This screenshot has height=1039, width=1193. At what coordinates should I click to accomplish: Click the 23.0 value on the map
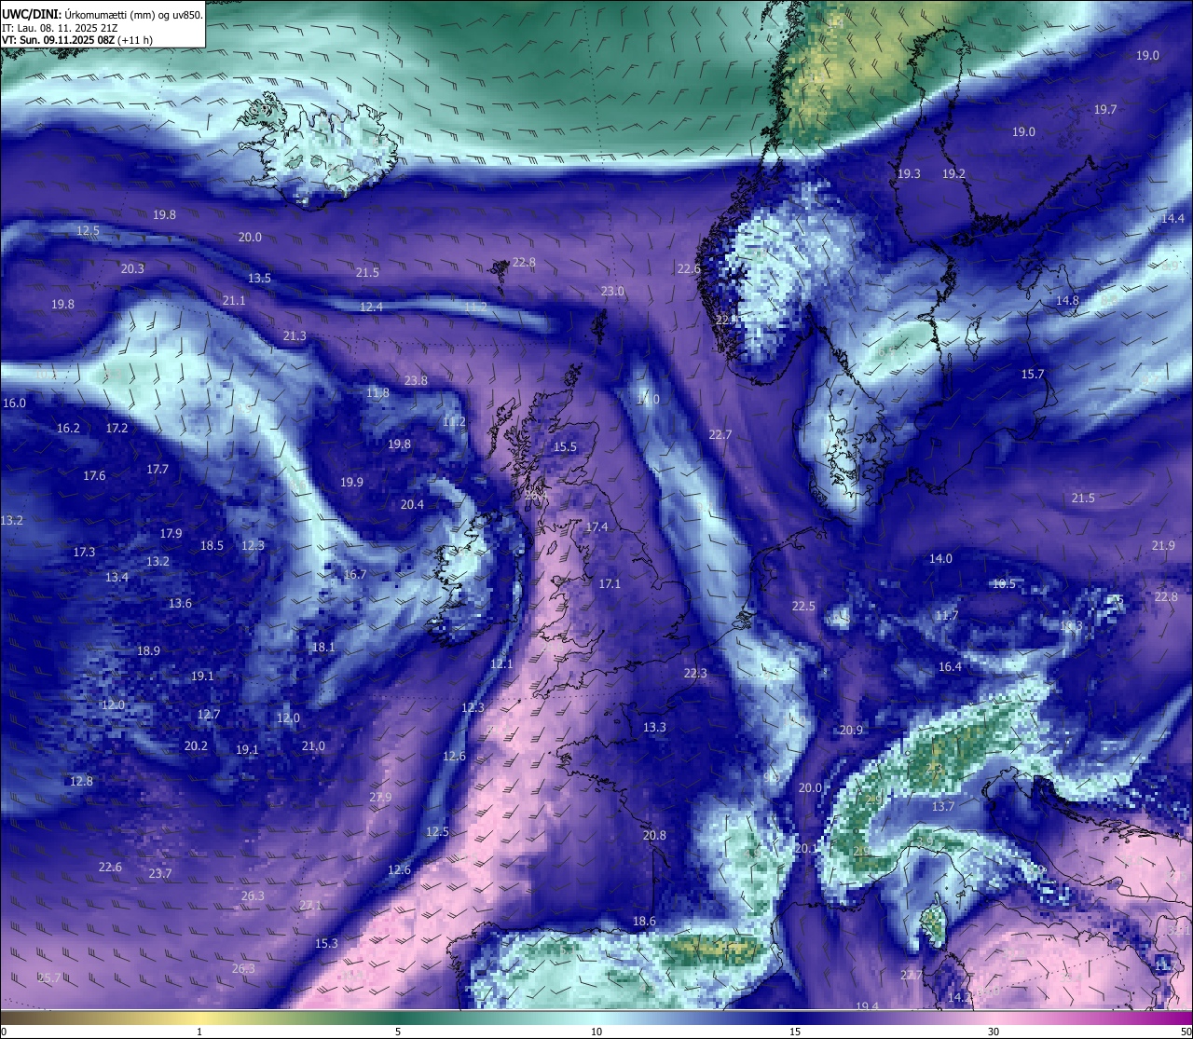pyautogui.click(x=612, y=292)
